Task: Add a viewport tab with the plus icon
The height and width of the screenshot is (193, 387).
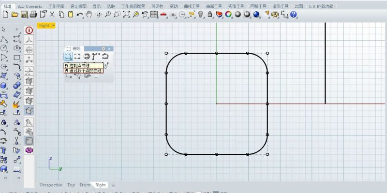Action: (114, 185)
